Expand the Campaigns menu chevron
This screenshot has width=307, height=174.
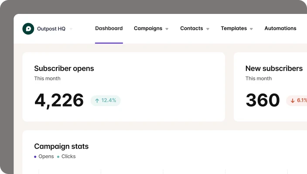[x=167, y=29]
